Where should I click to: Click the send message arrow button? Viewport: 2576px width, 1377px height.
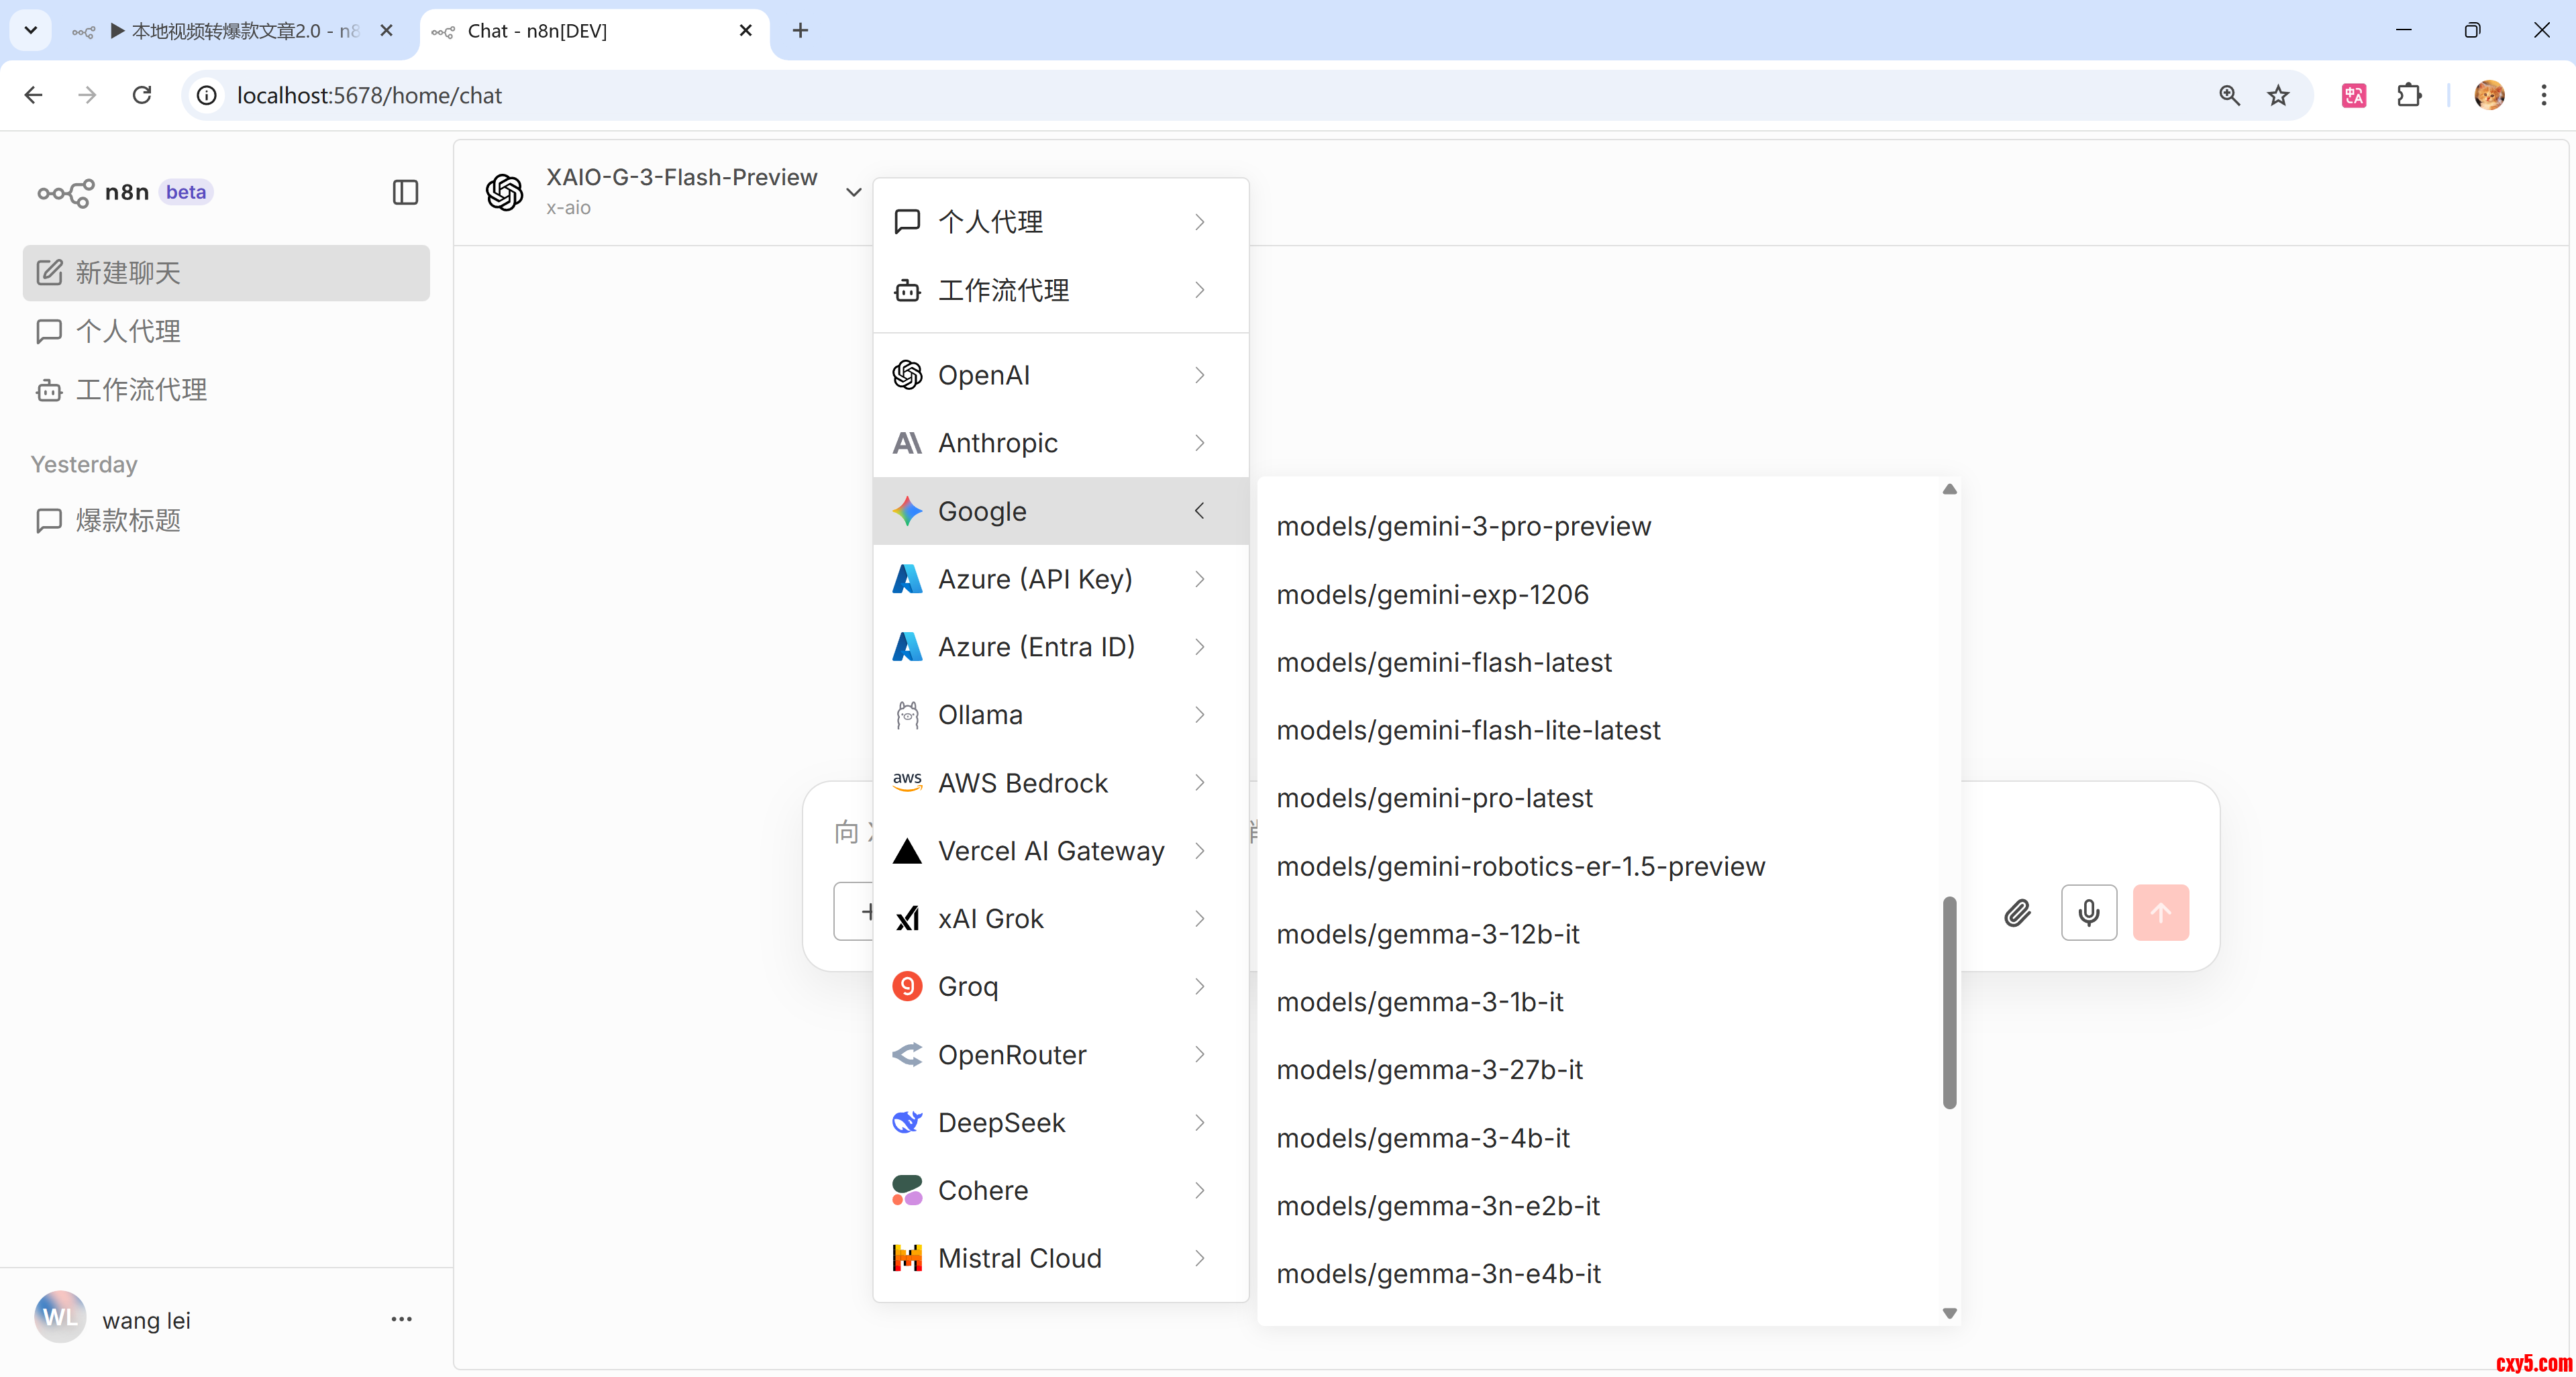[x=2160, y=912]
